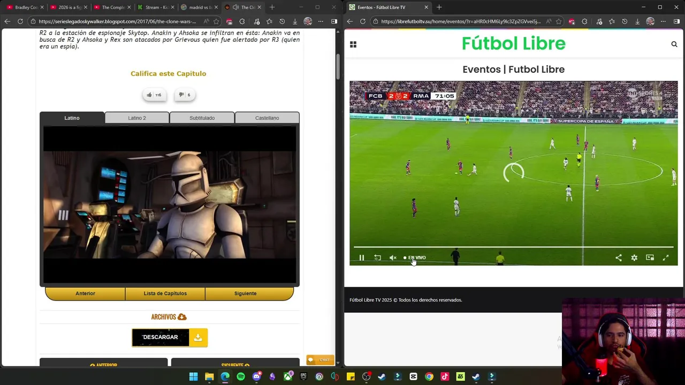This screenshot has width=685, height=385.
Task: Open search on Fútbol Libre site
Action: pos(674,44)
